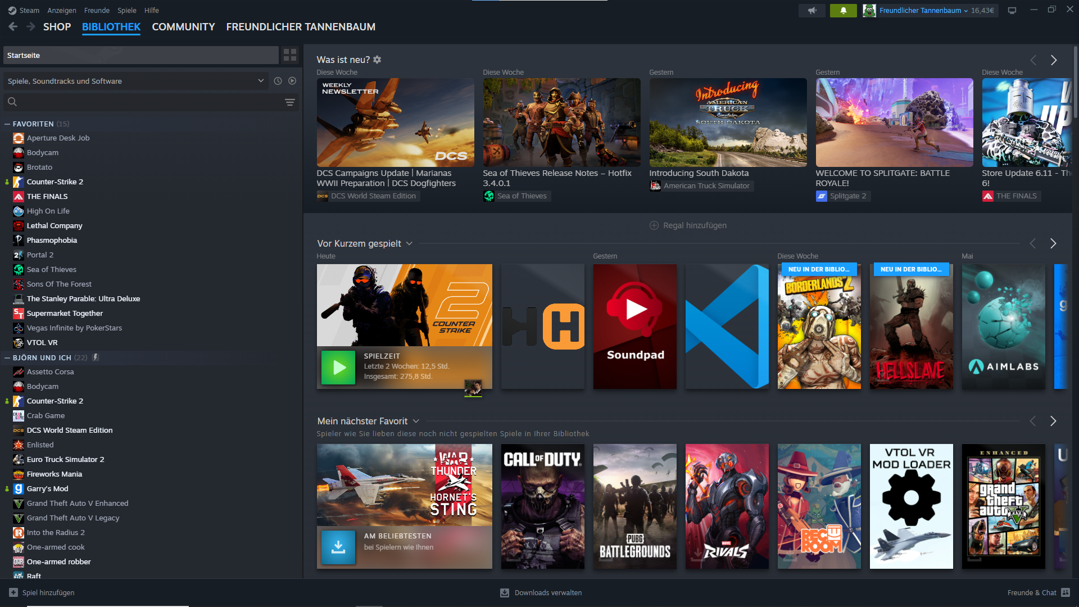Click the ready-to-play filter icon
This screenshot has width=1079, height=607.
[292, 81]
